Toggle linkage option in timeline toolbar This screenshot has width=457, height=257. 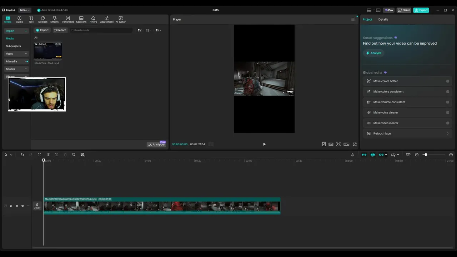click(381, 155)
